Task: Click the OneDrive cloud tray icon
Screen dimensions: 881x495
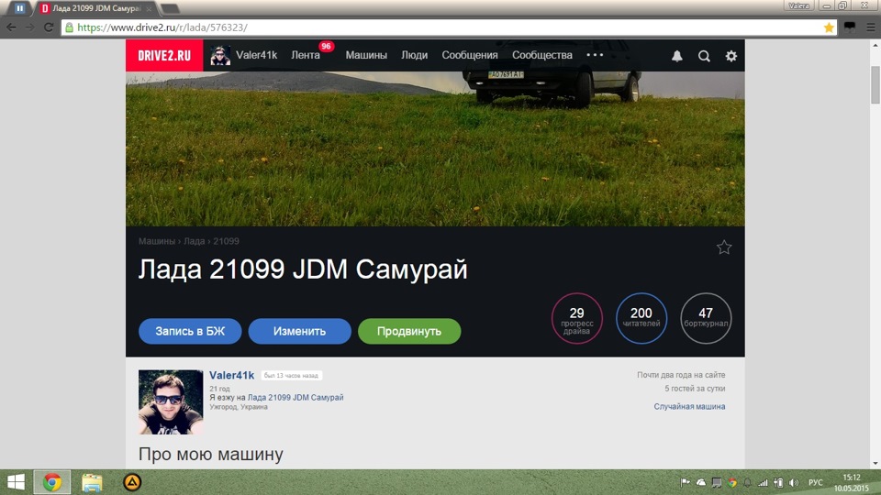Action: coord(700,482)
